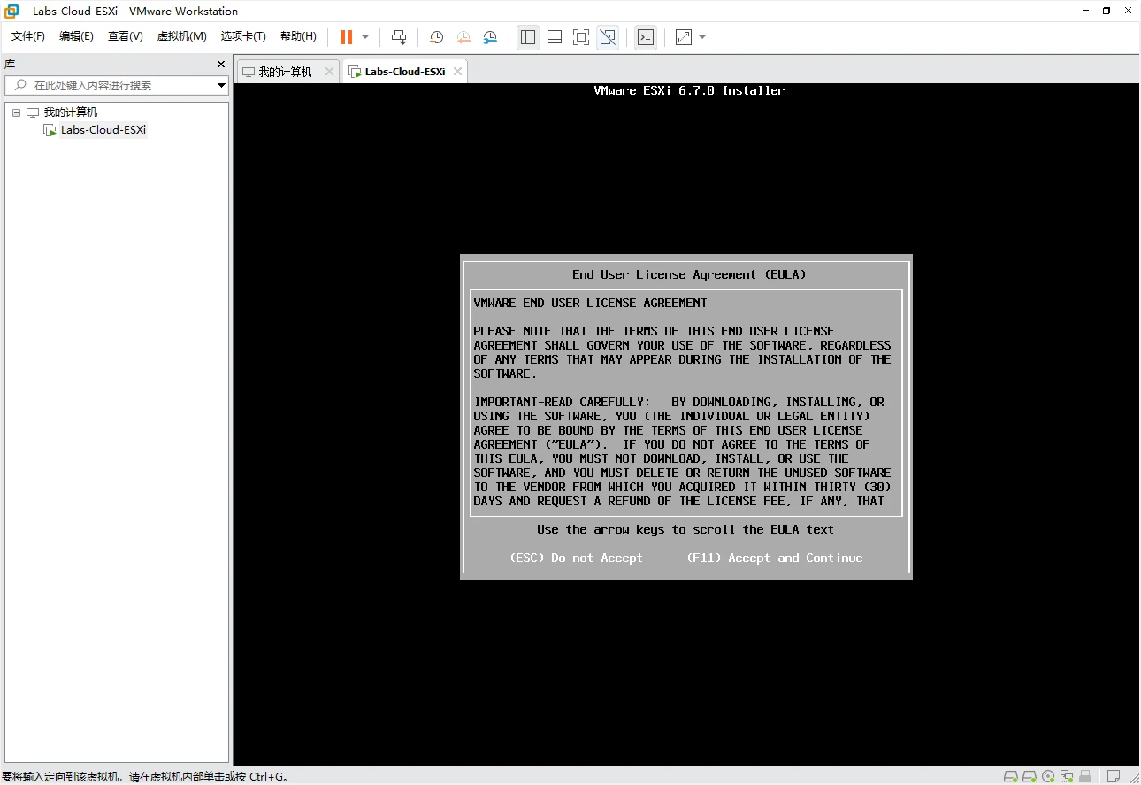Click the orange Pause VM button
1141x785 pixels.
(347, 37)
